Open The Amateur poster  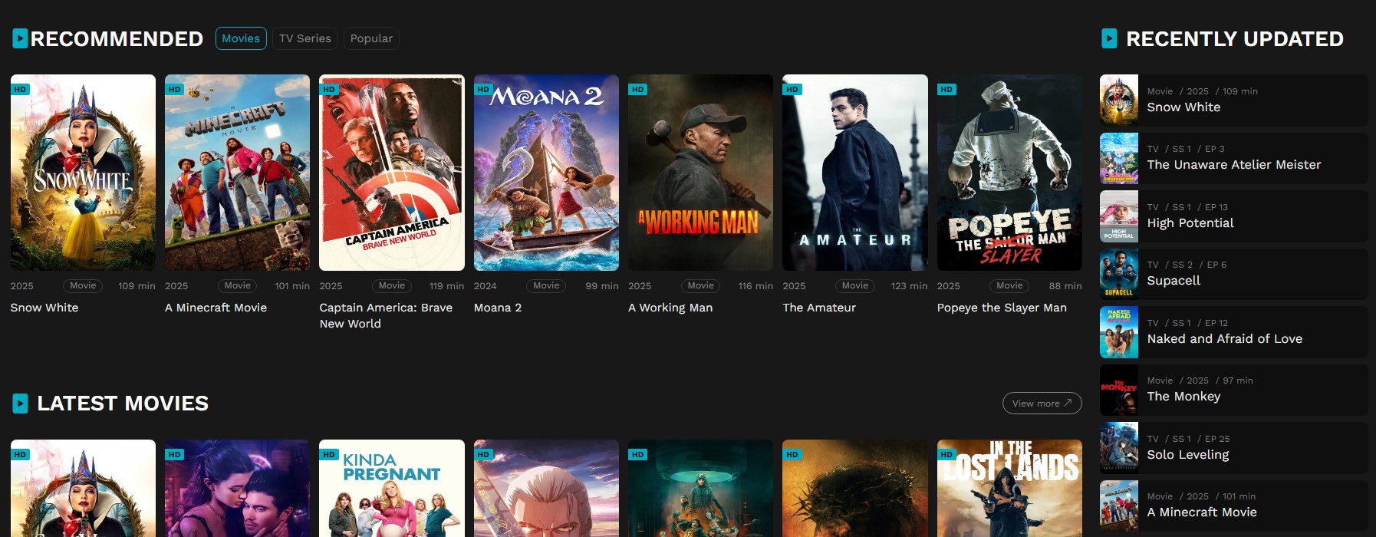[855, 173]
